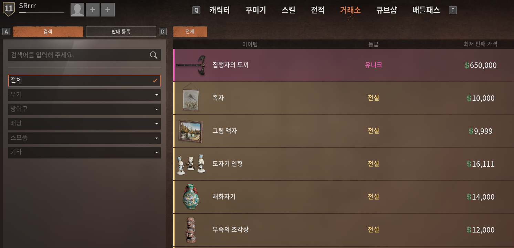514x248 pixels.
Task: Open the 배틀패스 tab
Action: (426, 10)
